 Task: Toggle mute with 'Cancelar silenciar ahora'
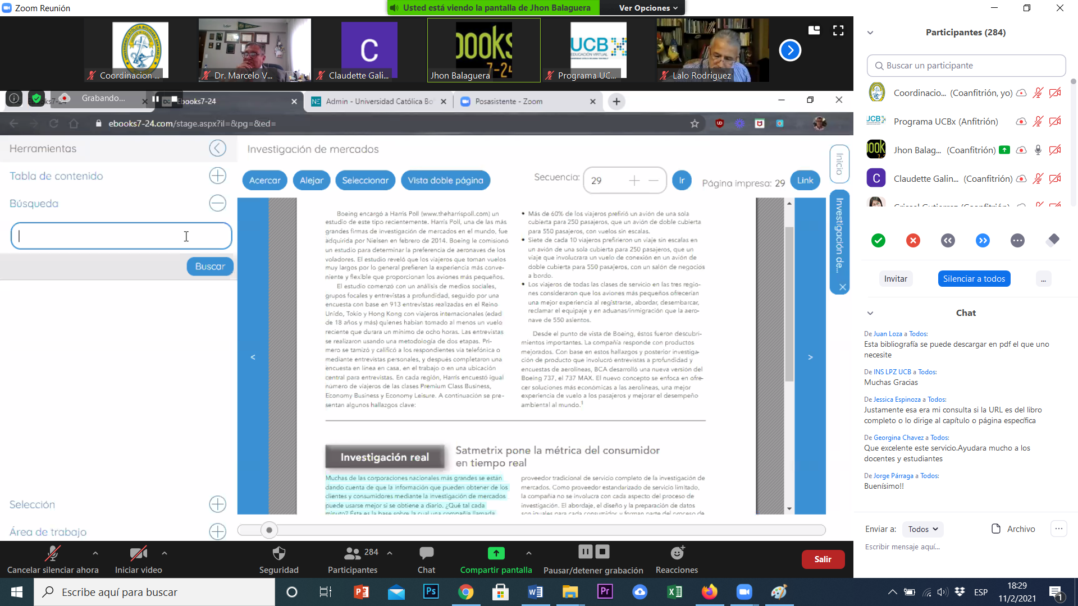pyautogui.click(x=53, y=554)
